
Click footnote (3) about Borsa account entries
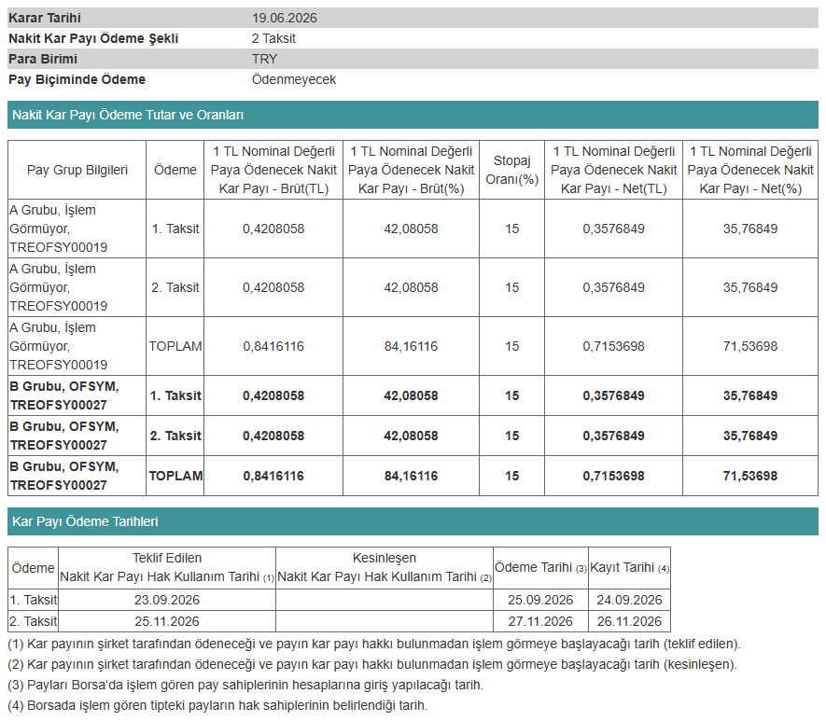pyautogui.click(x=245, y=686)
